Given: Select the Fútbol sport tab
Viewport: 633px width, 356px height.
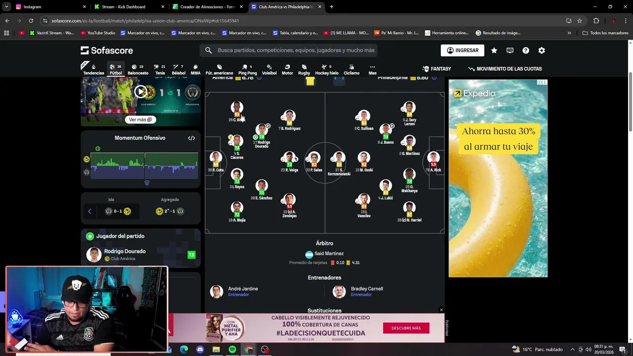Looking at the screenshot, I should 116,69.
